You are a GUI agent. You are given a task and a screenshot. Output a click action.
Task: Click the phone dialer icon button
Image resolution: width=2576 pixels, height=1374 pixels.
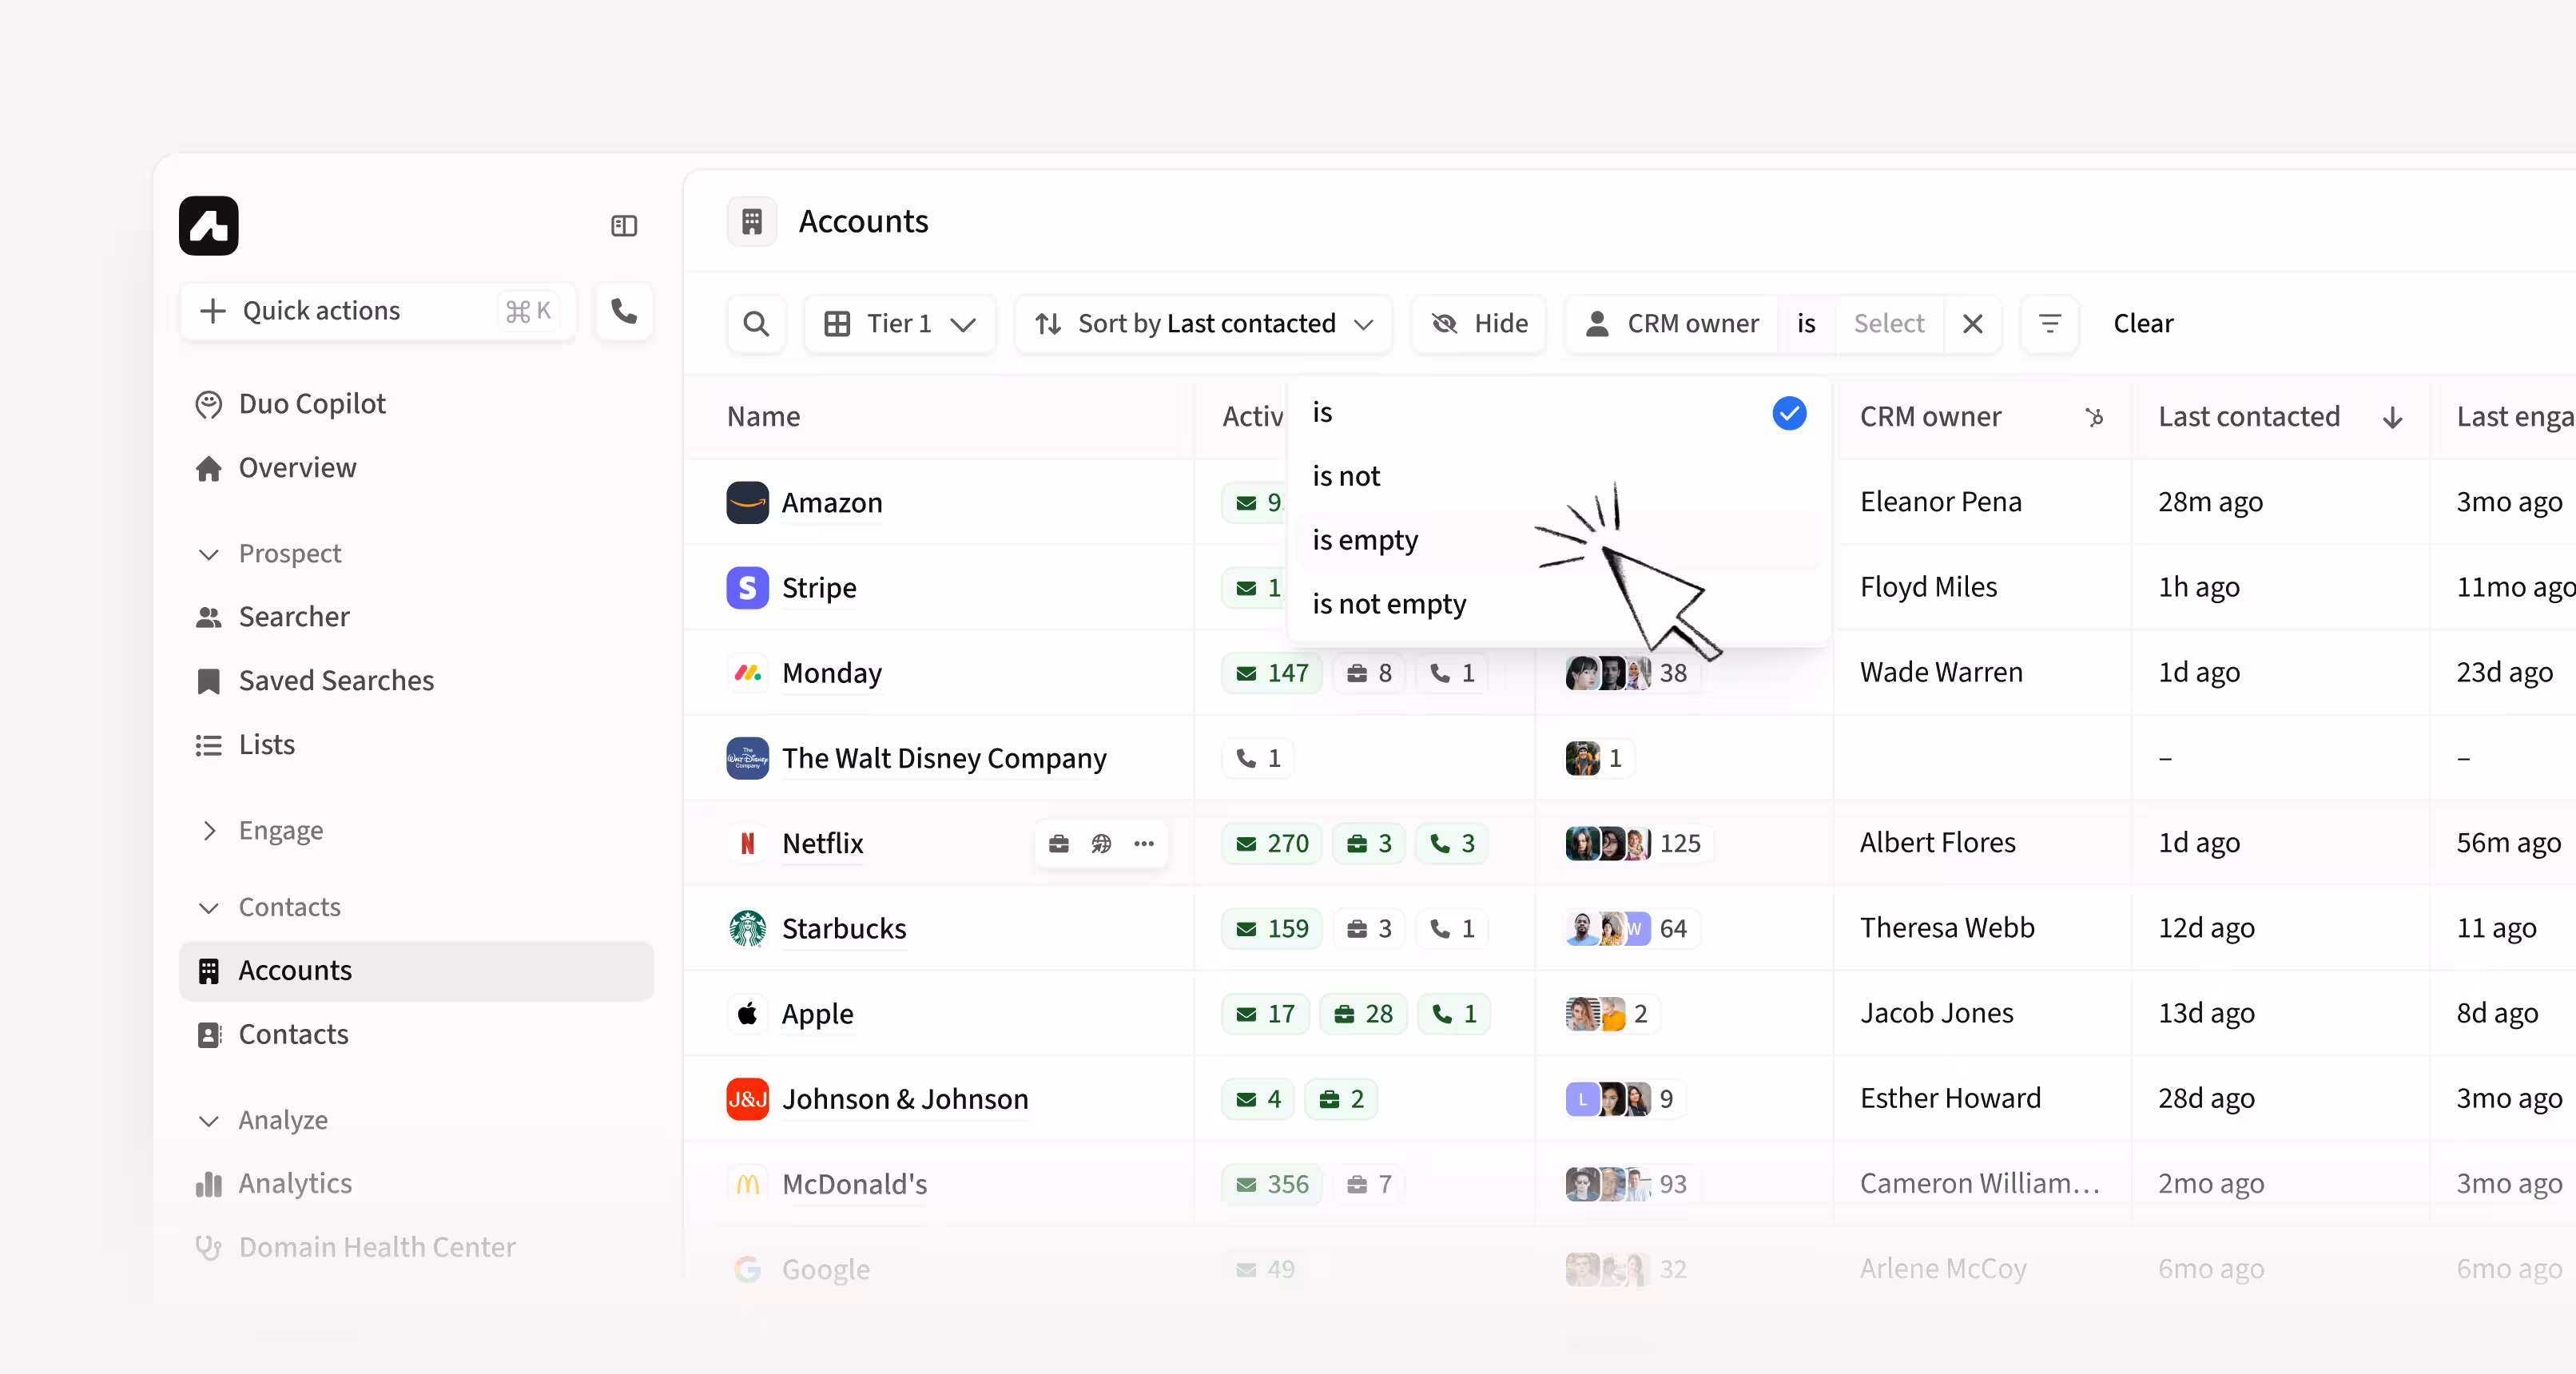624,311
